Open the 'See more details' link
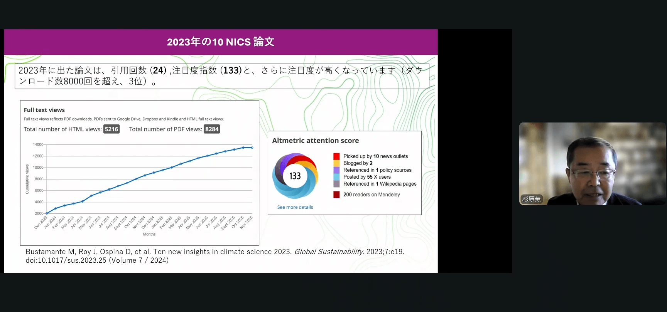 pyautogui.click(x=295, y=207)
